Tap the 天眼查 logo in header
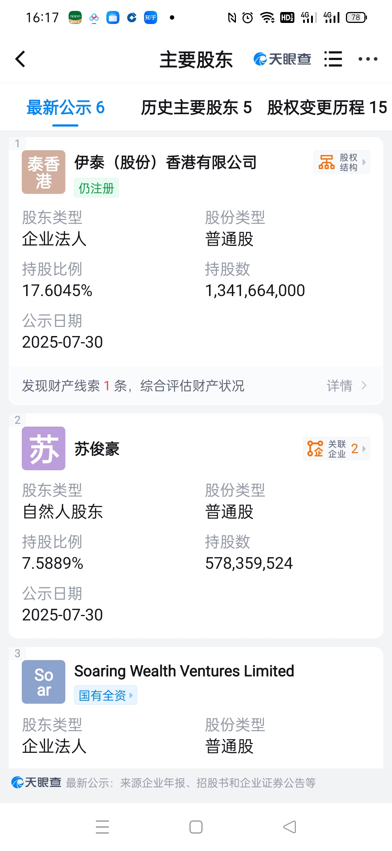 pyautogui.click(x=282, y=59)
